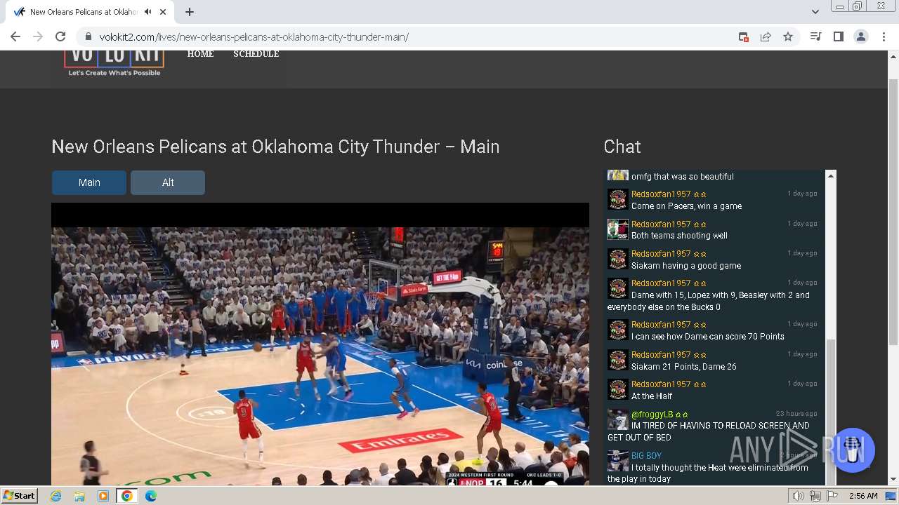Click message 'I can see how Dame can score 70 Points'
The image size is (899, 505).
pyautogui.click(x=707, y=337)
